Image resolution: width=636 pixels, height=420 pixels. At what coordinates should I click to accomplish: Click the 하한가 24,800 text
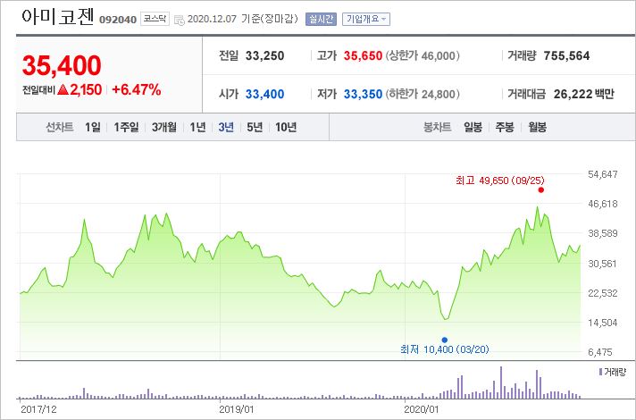(423, 94)
